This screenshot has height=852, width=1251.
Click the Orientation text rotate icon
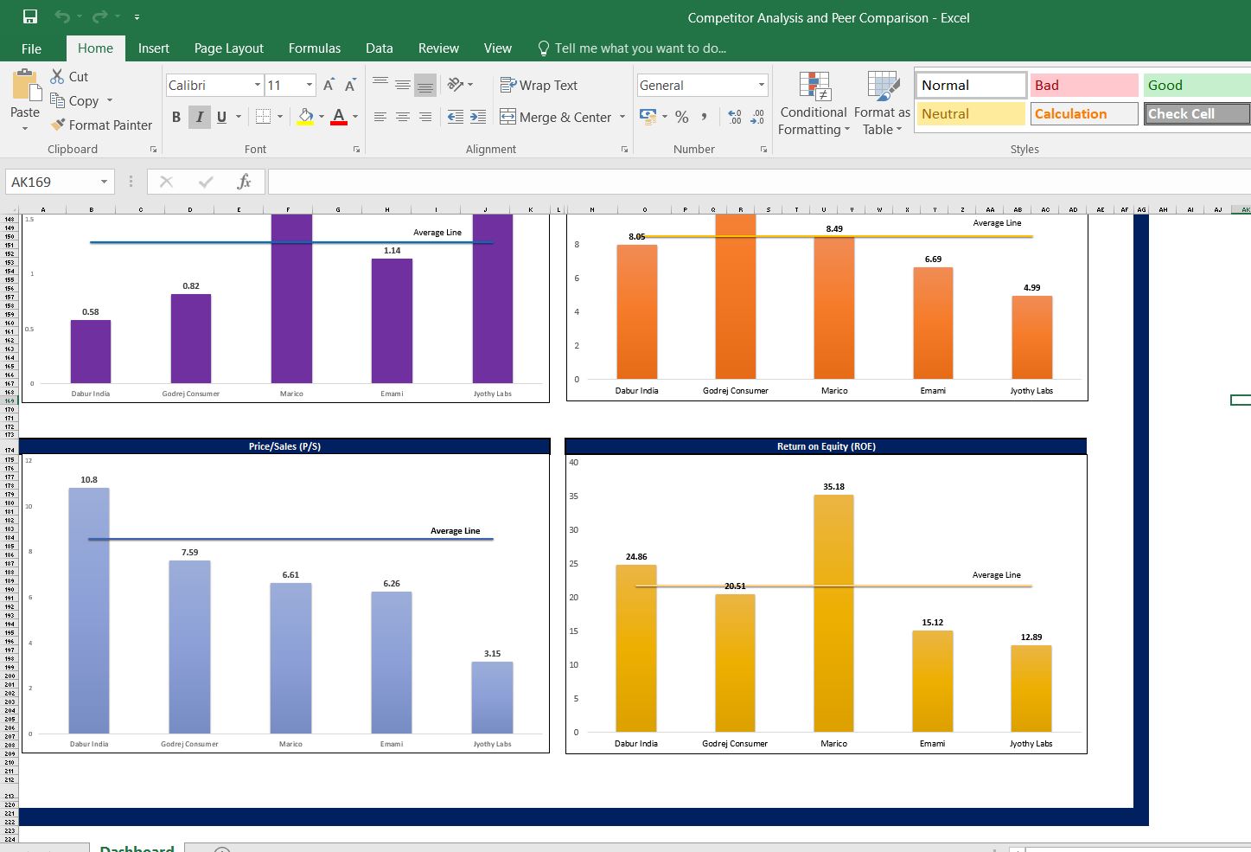pyautogui.click(x=456, y=84)
